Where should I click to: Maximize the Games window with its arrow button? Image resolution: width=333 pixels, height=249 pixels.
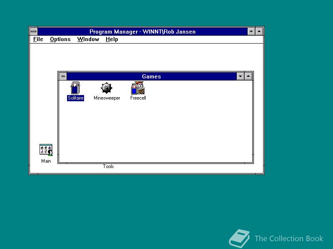248,76
